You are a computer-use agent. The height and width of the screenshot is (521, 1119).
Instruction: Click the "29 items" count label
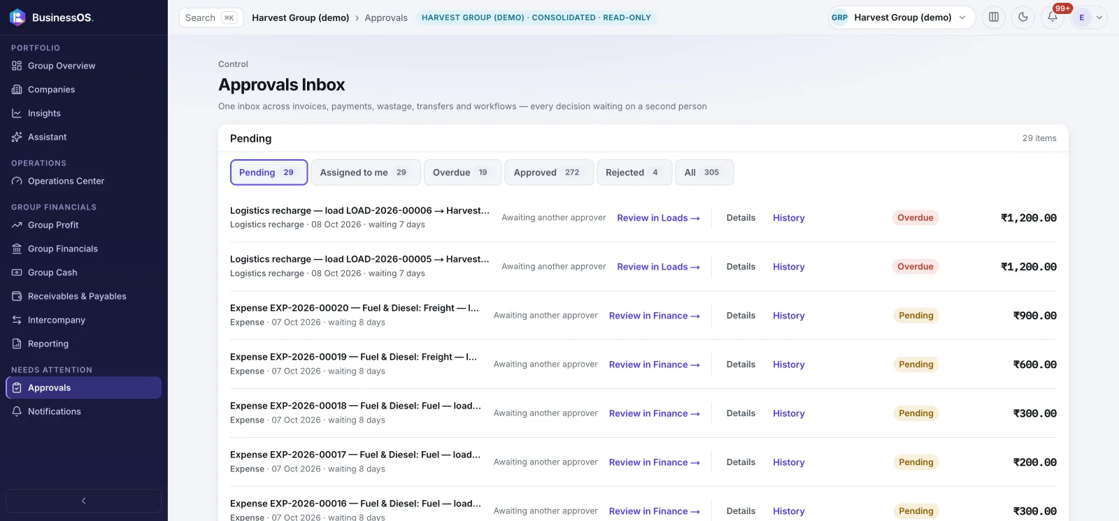coord(1039,138)
